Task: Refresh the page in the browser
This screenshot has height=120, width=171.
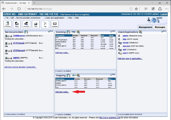Action: 19,9
